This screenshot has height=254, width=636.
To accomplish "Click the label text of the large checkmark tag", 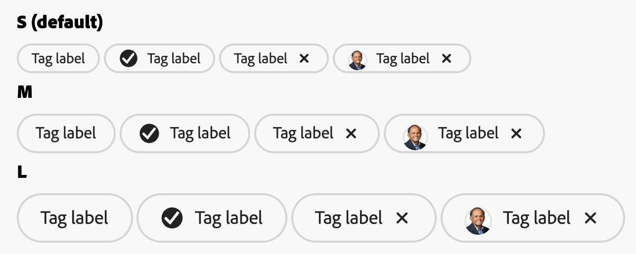I will [x=228, y=218].
